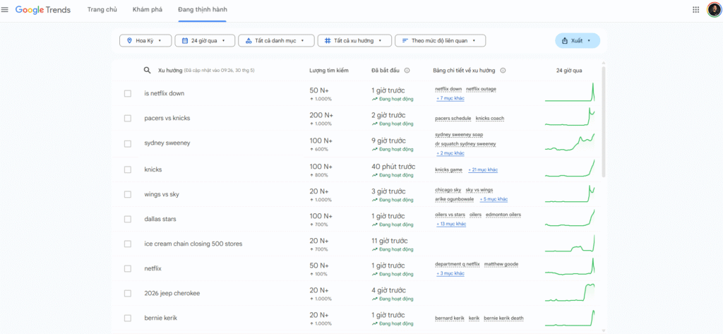Switch to the Khám phá tab
The image size is (723, 334).
(147, 9)
